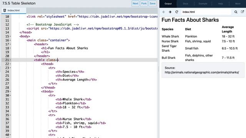Click the 'Diet' column header in preview

coord(188,29)
